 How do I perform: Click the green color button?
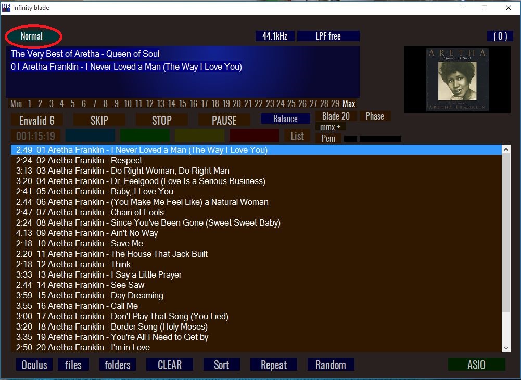(145, 136)
